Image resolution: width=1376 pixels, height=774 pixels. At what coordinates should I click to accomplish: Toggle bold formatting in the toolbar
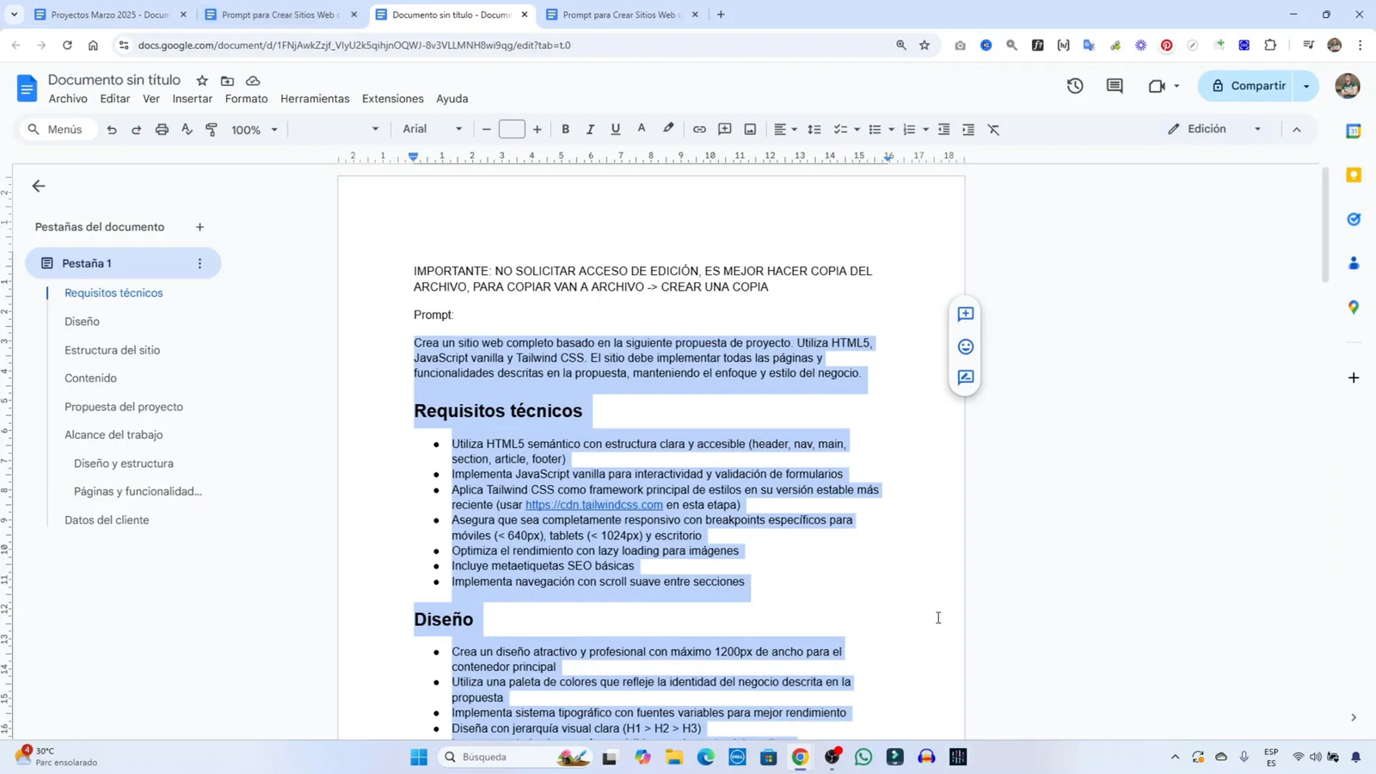(x=565, y=129)
